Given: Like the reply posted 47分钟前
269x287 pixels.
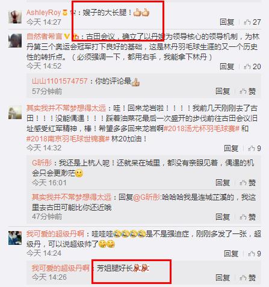Looking at the screenshot, I should pyautogui.click(x=247, y=217).
